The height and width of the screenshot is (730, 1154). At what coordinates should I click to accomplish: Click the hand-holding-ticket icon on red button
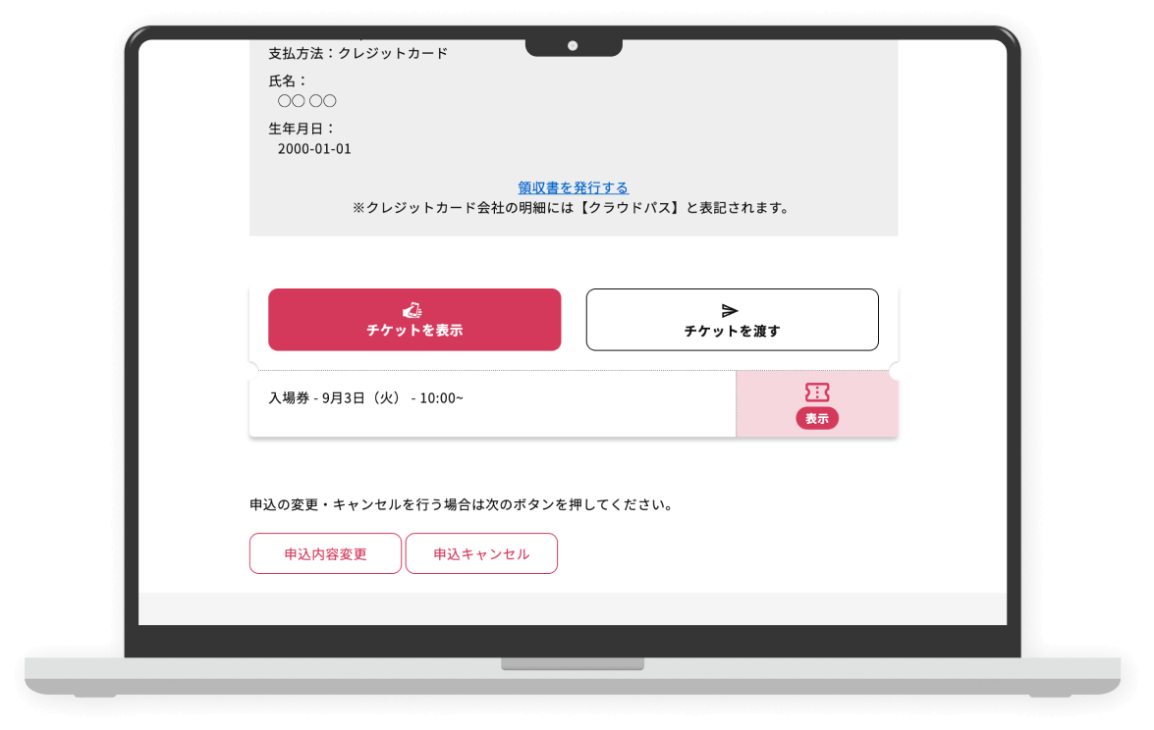pos(412,309)
